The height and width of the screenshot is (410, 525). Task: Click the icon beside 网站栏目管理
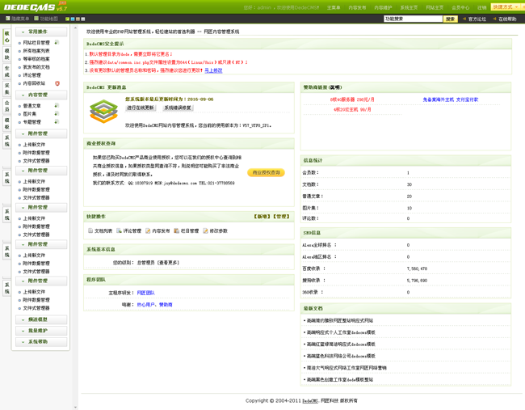[x=57, y=42]
